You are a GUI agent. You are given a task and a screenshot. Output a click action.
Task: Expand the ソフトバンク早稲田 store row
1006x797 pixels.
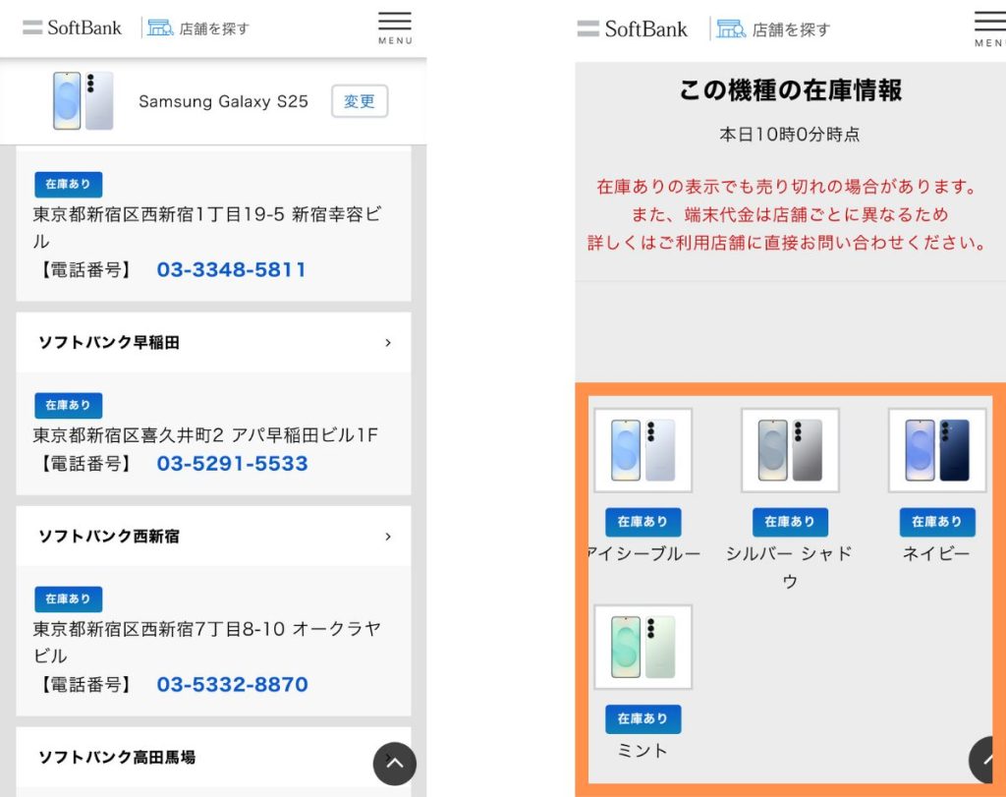tap(213, 343)
